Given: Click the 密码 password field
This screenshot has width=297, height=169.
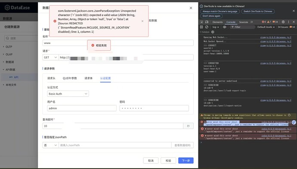Looking at the screenshot, I should (154, 108).
